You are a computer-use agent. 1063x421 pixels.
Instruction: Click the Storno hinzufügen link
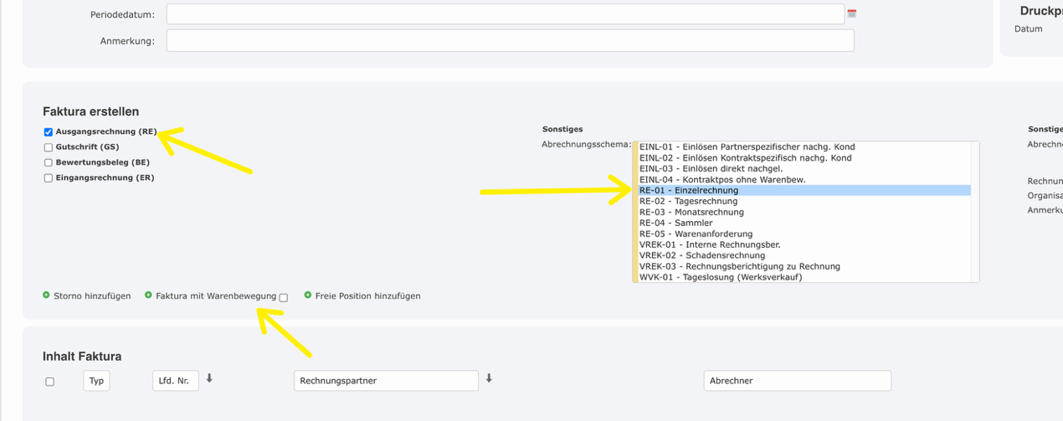(92, 296)
